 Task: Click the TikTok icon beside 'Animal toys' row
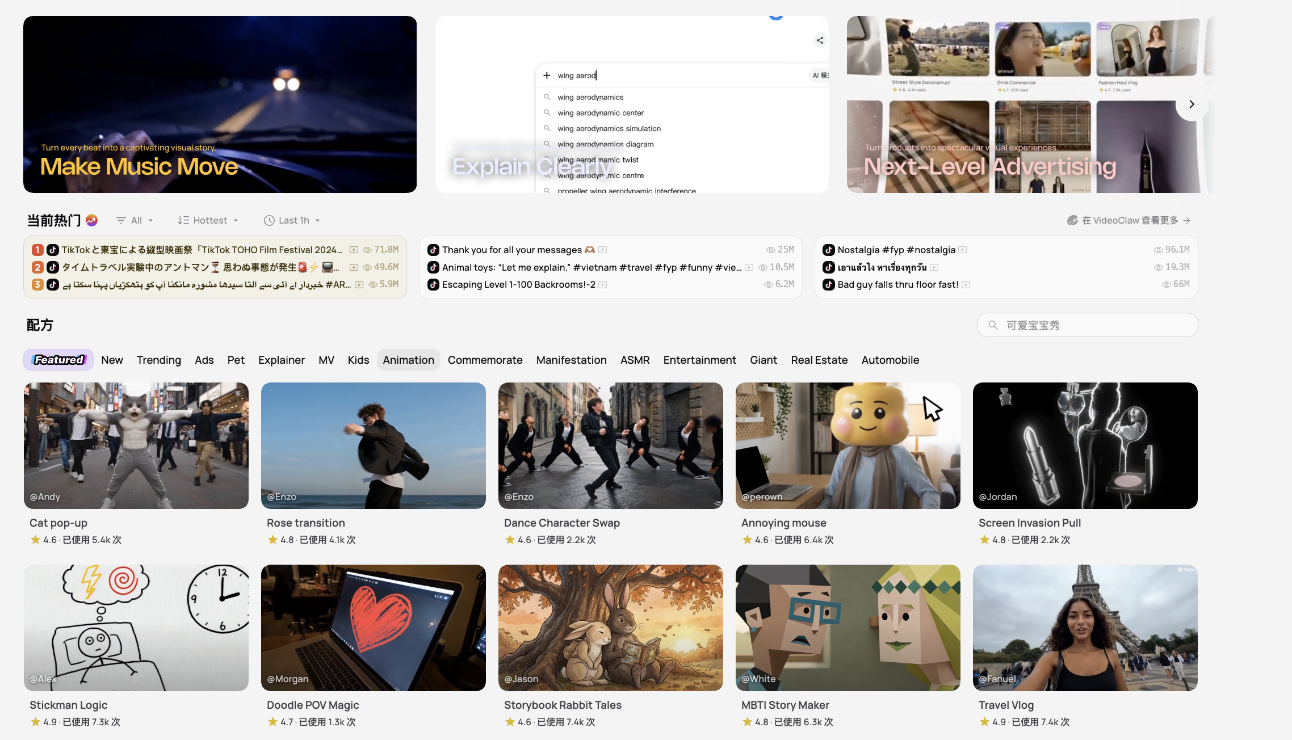[x=433, y=267]
